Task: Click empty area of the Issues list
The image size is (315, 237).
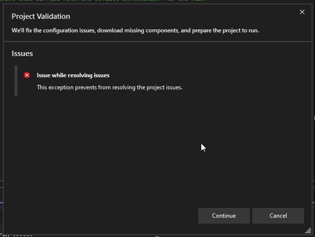Action: pos(145,145)
